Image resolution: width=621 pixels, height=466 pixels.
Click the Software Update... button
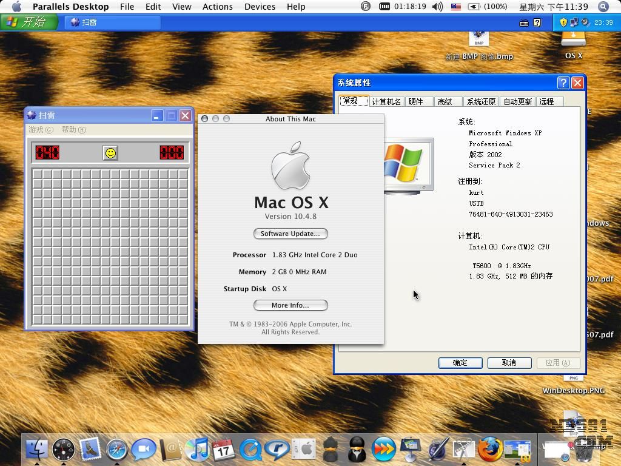pyautogui.click(x=290, y=234)
